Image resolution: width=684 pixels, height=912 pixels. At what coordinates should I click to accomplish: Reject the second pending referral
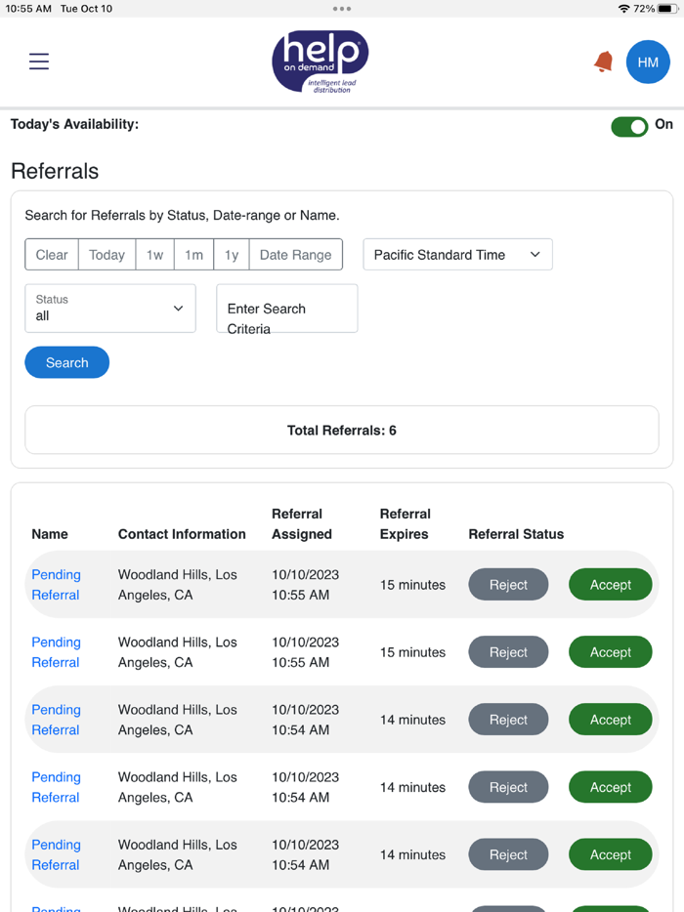point(508,651)
